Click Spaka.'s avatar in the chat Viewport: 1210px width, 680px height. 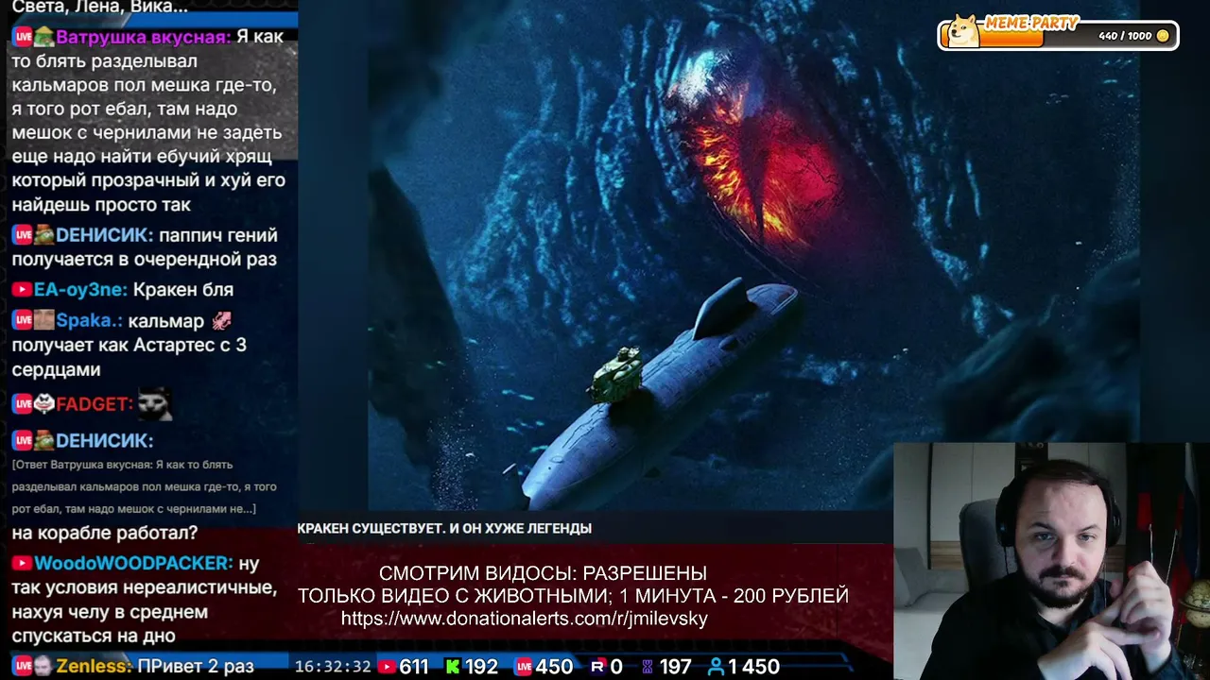(x=43, y=321)
